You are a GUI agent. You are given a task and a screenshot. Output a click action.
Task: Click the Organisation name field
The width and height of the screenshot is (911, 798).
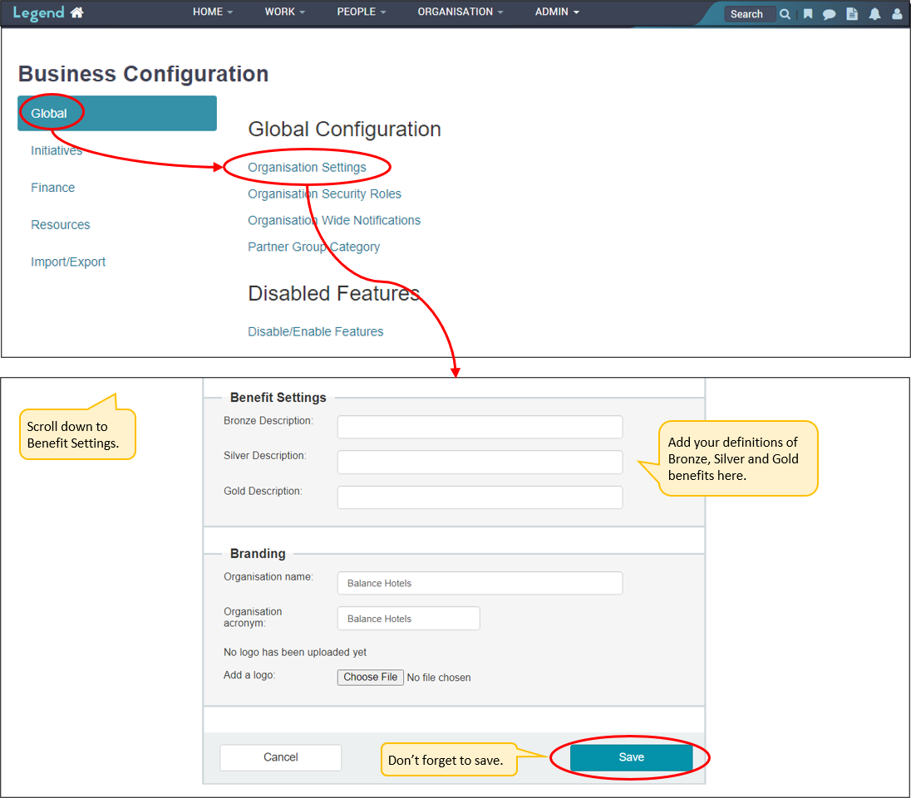coord(480,584)
